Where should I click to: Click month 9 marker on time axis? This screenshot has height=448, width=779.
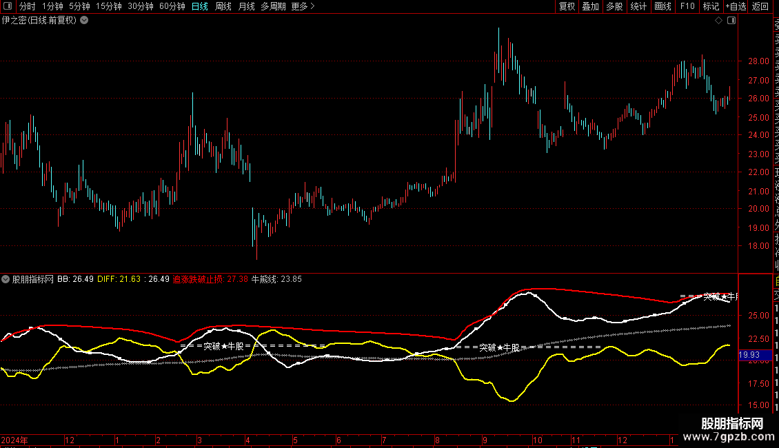tap(485, 440)
